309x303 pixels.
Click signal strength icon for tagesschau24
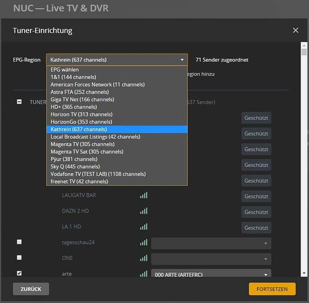[x=144, y=242]
